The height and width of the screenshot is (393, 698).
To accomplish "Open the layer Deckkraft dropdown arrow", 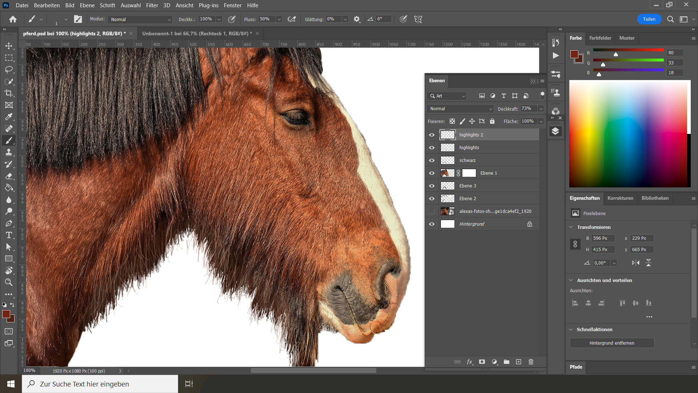I will point(541,109).
